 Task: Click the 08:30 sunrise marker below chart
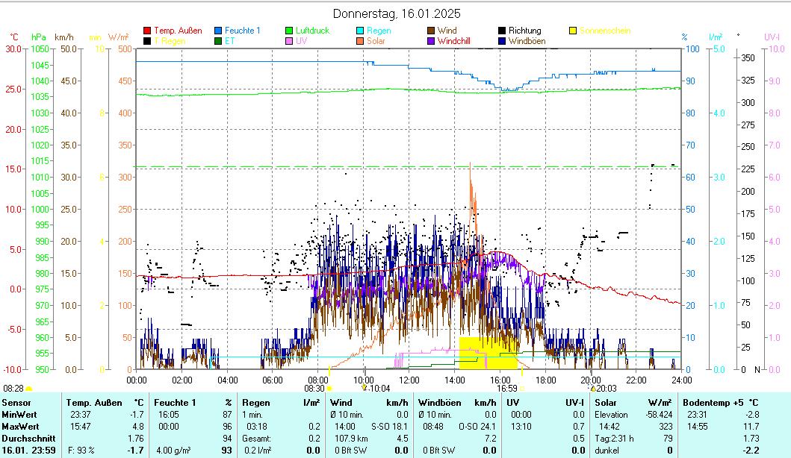314,388
